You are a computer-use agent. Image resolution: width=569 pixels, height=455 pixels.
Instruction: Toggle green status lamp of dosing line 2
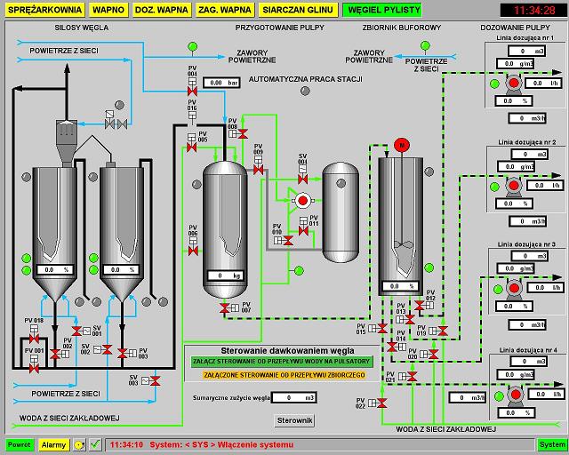pos(494,187)
